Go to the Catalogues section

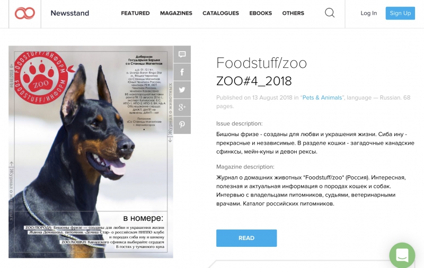[220, 13]
